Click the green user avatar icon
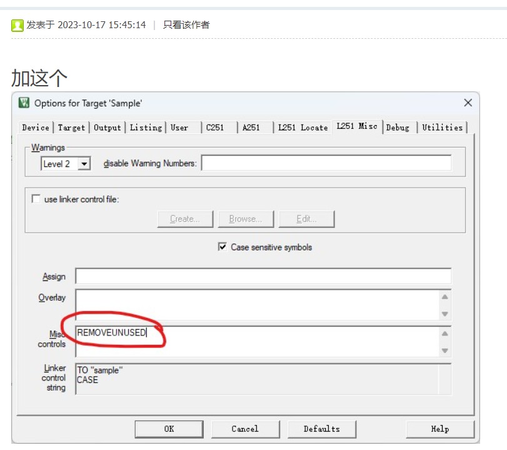Viewport: 507px width, 450px height. pyautogui.click(x=17, y=25)
